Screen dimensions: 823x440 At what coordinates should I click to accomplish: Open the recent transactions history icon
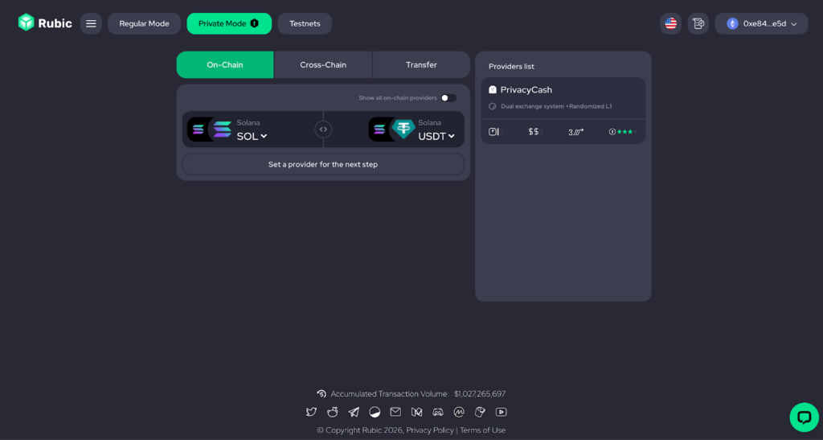click(x=698, y=23)
